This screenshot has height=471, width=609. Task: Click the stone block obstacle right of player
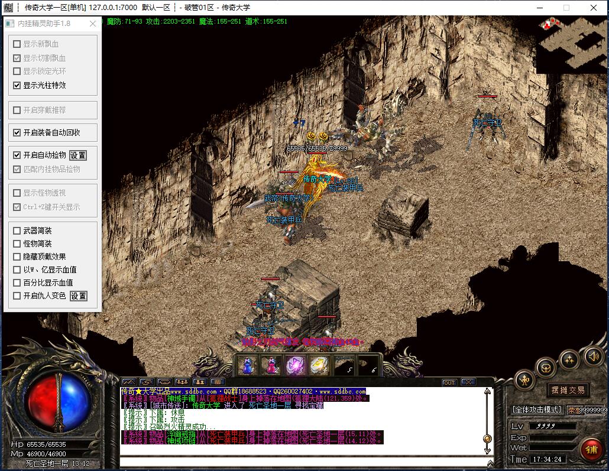pyautogui.click(x=403, y=212)
